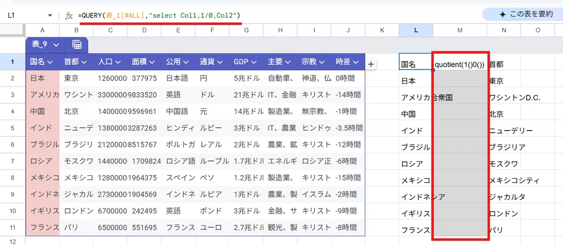Select column header L
Screen dimensions: 563x245
pos(416,30)
